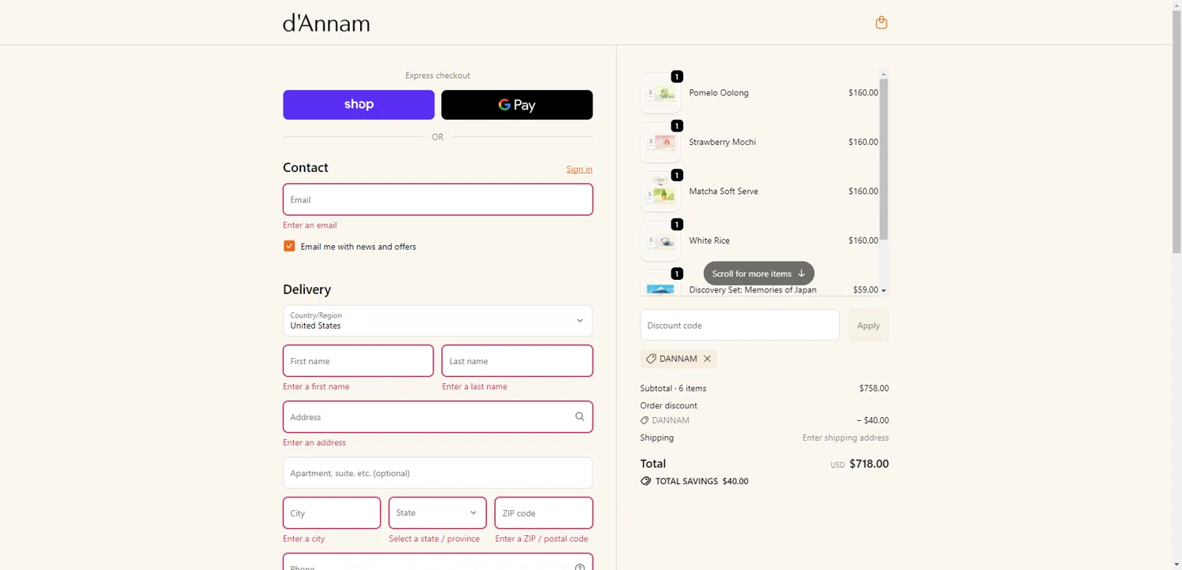The height and width of the screenshot is (570, 1182).
Task: Click the Enter a city error message
Action: 304,538
